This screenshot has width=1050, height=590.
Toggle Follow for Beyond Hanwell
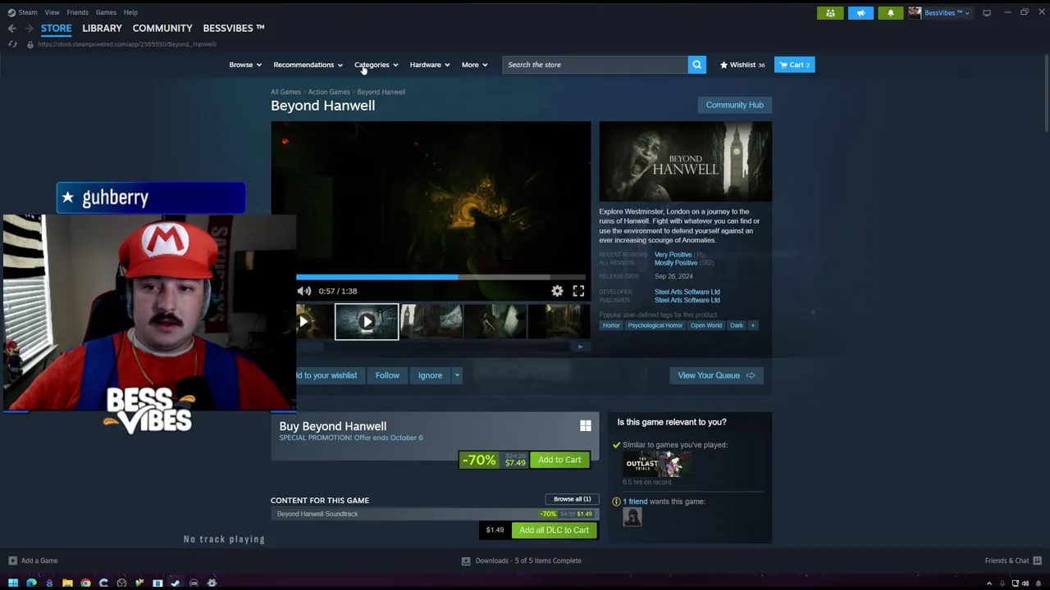pyautogui.click(x=387, y=375)
